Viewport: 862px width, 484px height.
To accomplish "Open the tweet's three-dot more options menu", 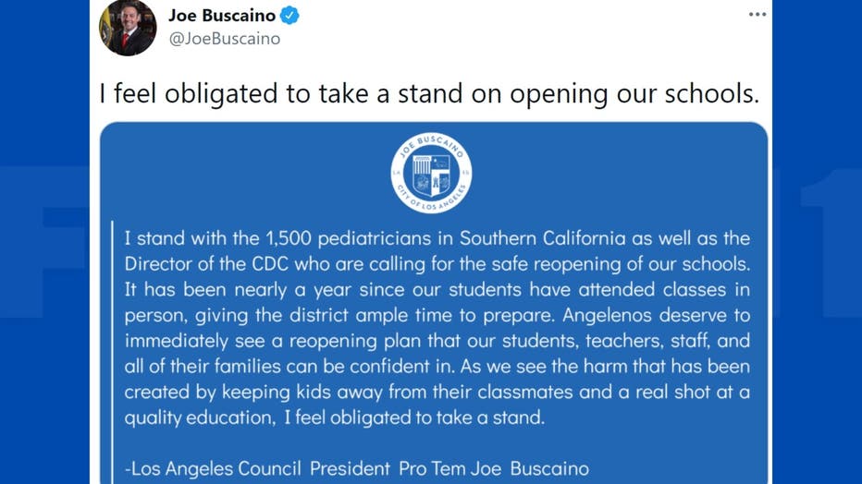I will pos(757,14).
